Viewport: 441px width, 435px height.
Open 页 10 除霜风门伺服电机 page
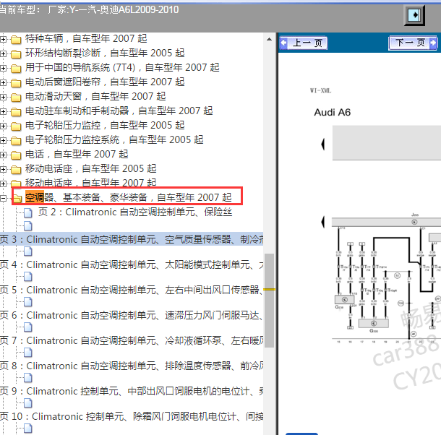[x=132, y=417]
